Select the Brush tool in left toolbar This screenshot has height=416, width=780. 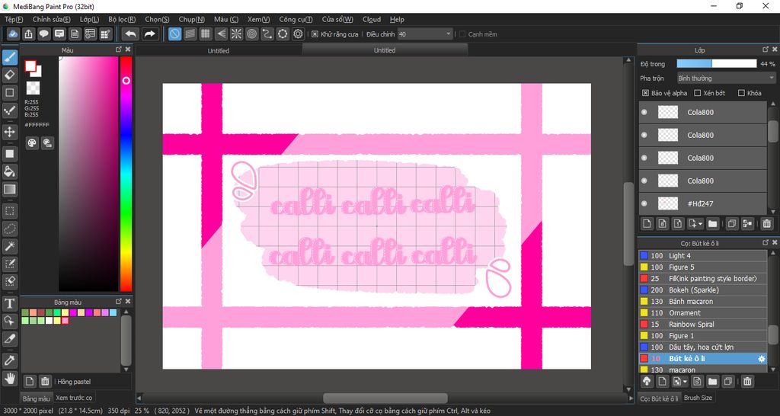(x=9, y=58)
